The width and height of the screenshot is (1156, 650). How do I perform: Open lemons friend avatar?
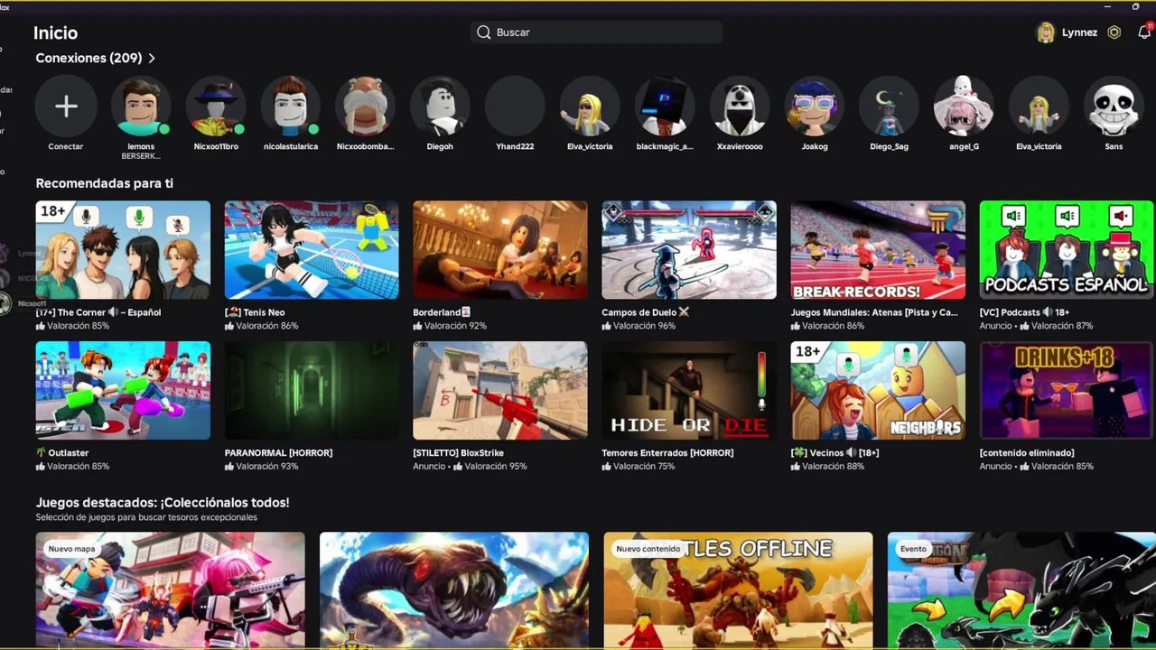pos(141,107)
